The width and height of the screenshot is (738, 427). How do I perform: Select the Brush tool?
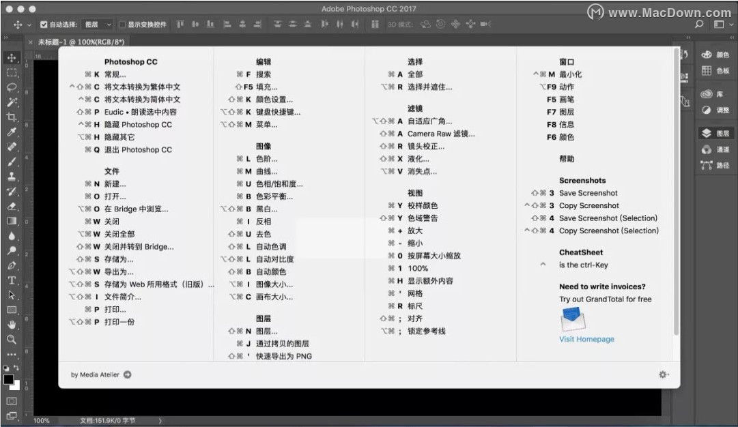coord(12,162)
